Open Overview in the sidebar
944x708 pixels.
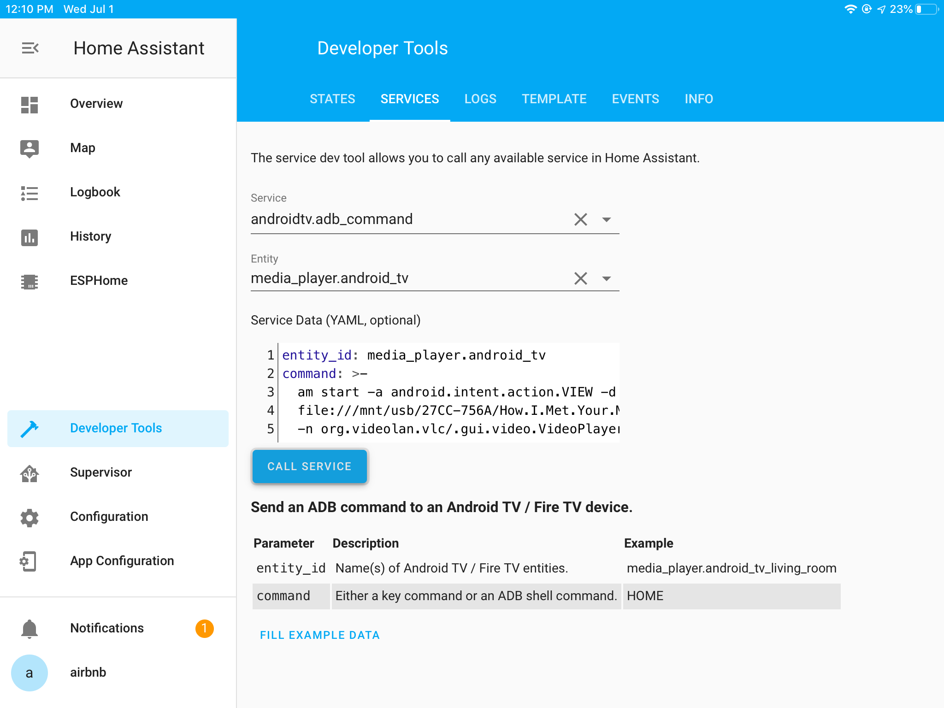pyautogui.click(x=118, y=104)
